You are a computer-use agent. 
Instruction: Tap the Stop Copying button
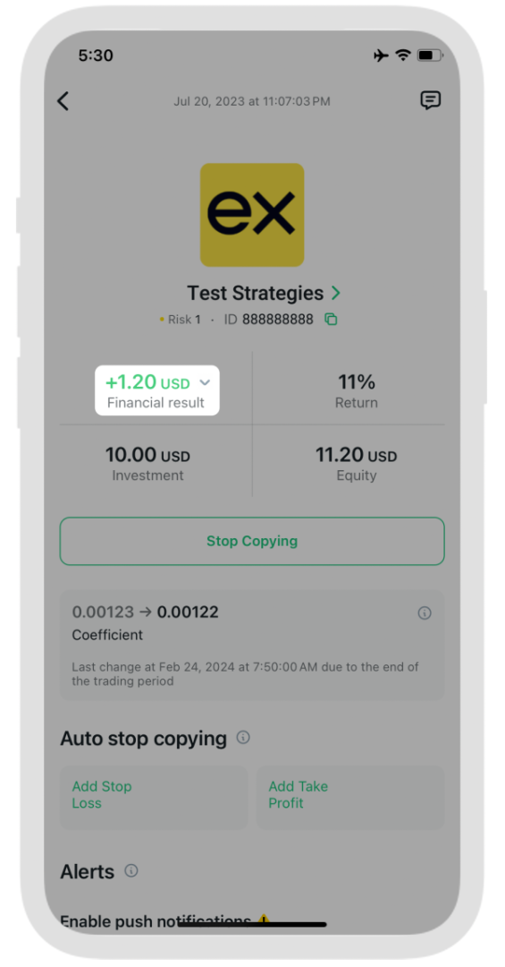pos(252,541)
